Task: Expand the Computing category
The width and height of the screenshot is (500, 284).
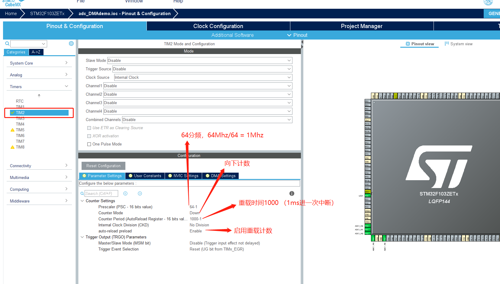Action: click(39, 189)
